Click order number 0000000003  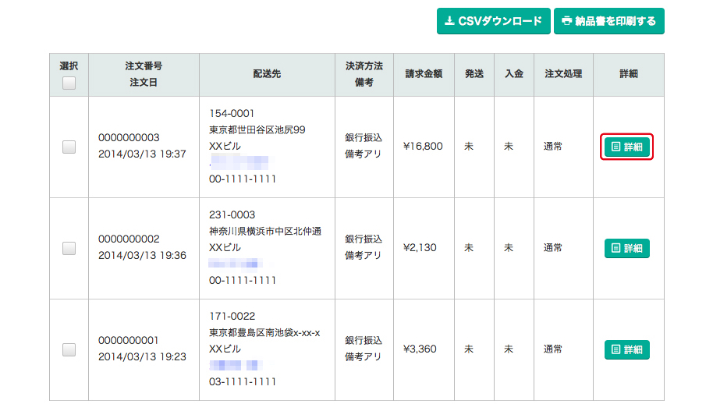pos(129,138)
